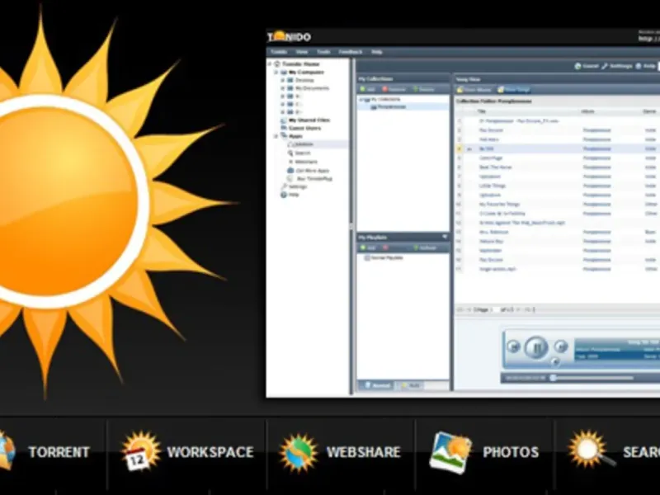Screen dimensions: 660x495
Task: Click the Guest button in top toolbar
Action: (587, 66)
